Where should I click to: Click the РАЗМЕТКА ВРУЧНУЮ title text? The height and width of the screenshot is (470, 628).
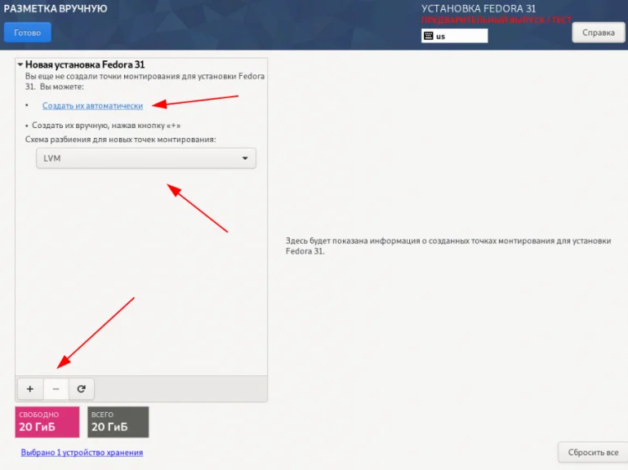tap(56, 8)
